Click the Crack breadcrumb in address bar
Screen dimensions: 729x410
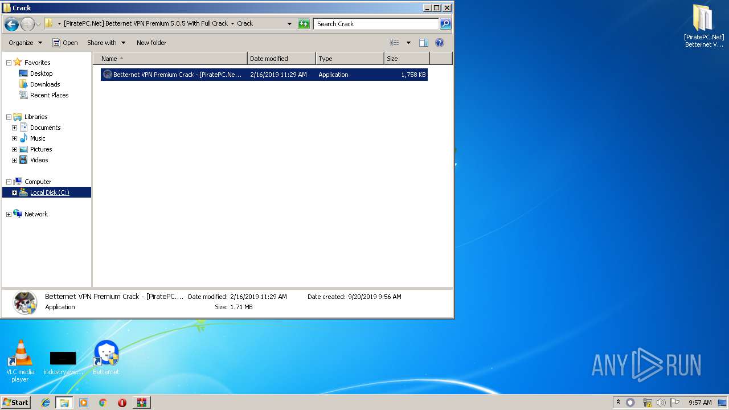click(245, 23)
